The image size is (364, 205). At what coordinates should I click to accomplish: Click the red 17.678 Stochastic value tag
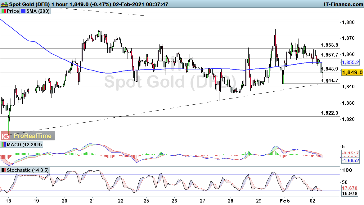pos(350,188)
